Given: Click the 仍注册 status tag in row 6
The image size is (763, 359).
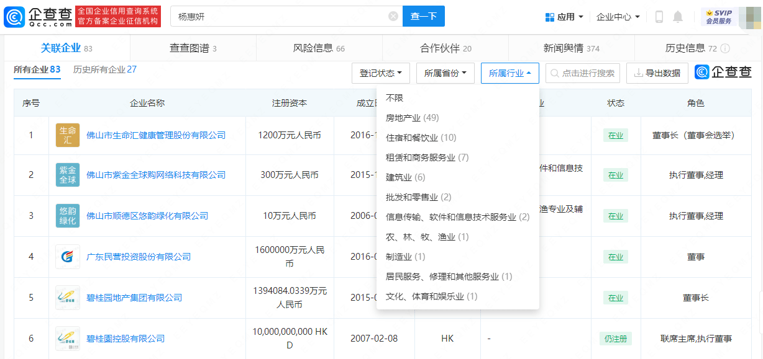Looking at the screenshot, I should [x=616, y=339].
